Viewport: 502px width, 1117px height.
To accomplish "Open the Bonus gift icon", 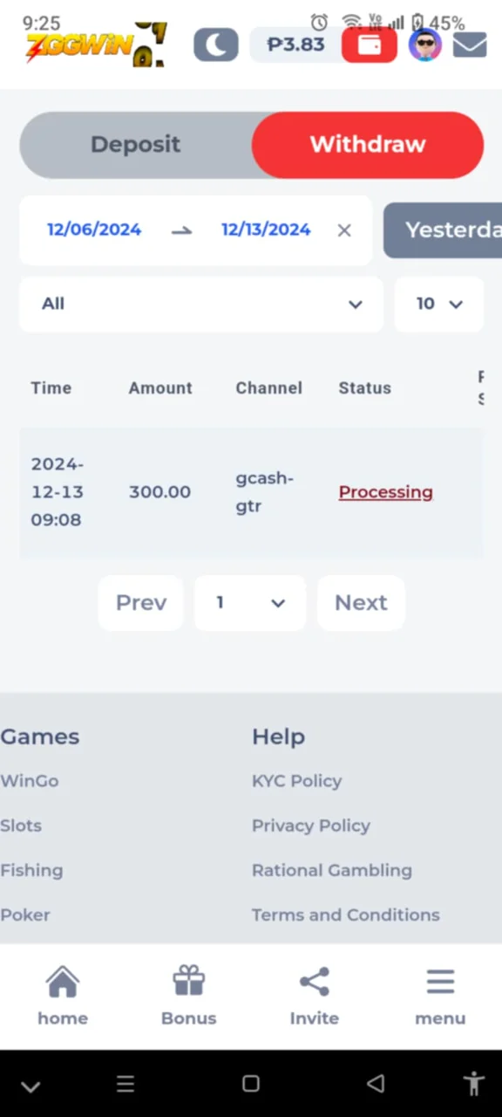I will (x=188, y=996).
